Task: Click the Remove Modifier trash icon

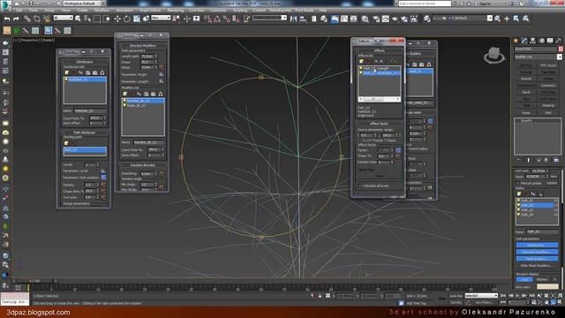Action: point(546,160)
